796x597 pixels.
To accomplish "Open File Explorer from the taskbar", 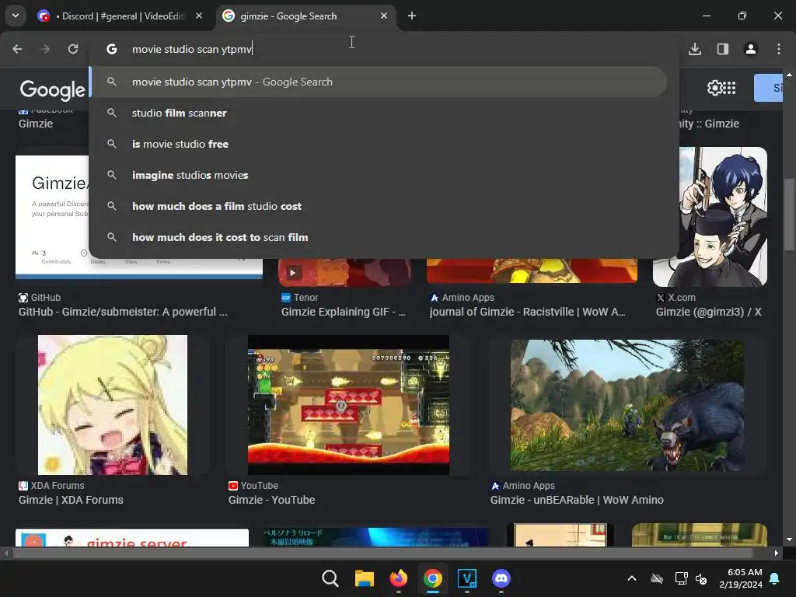I will coord(364,578).
